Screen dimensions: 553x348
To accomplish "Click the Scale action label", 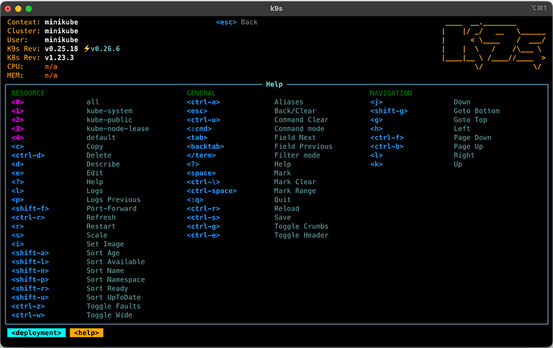I will 97,235.
